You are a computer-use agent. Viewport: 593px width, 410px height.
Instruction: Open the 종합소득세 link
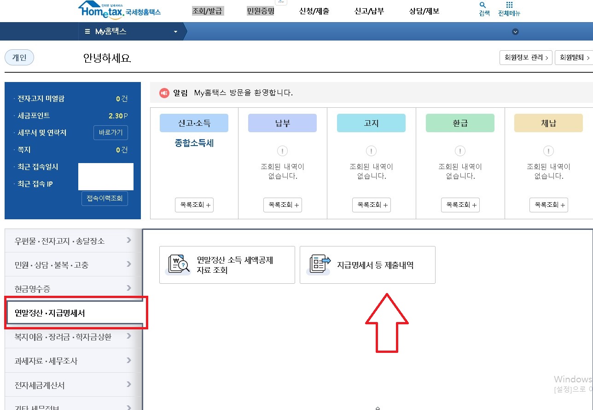click(x=193, y=143)
